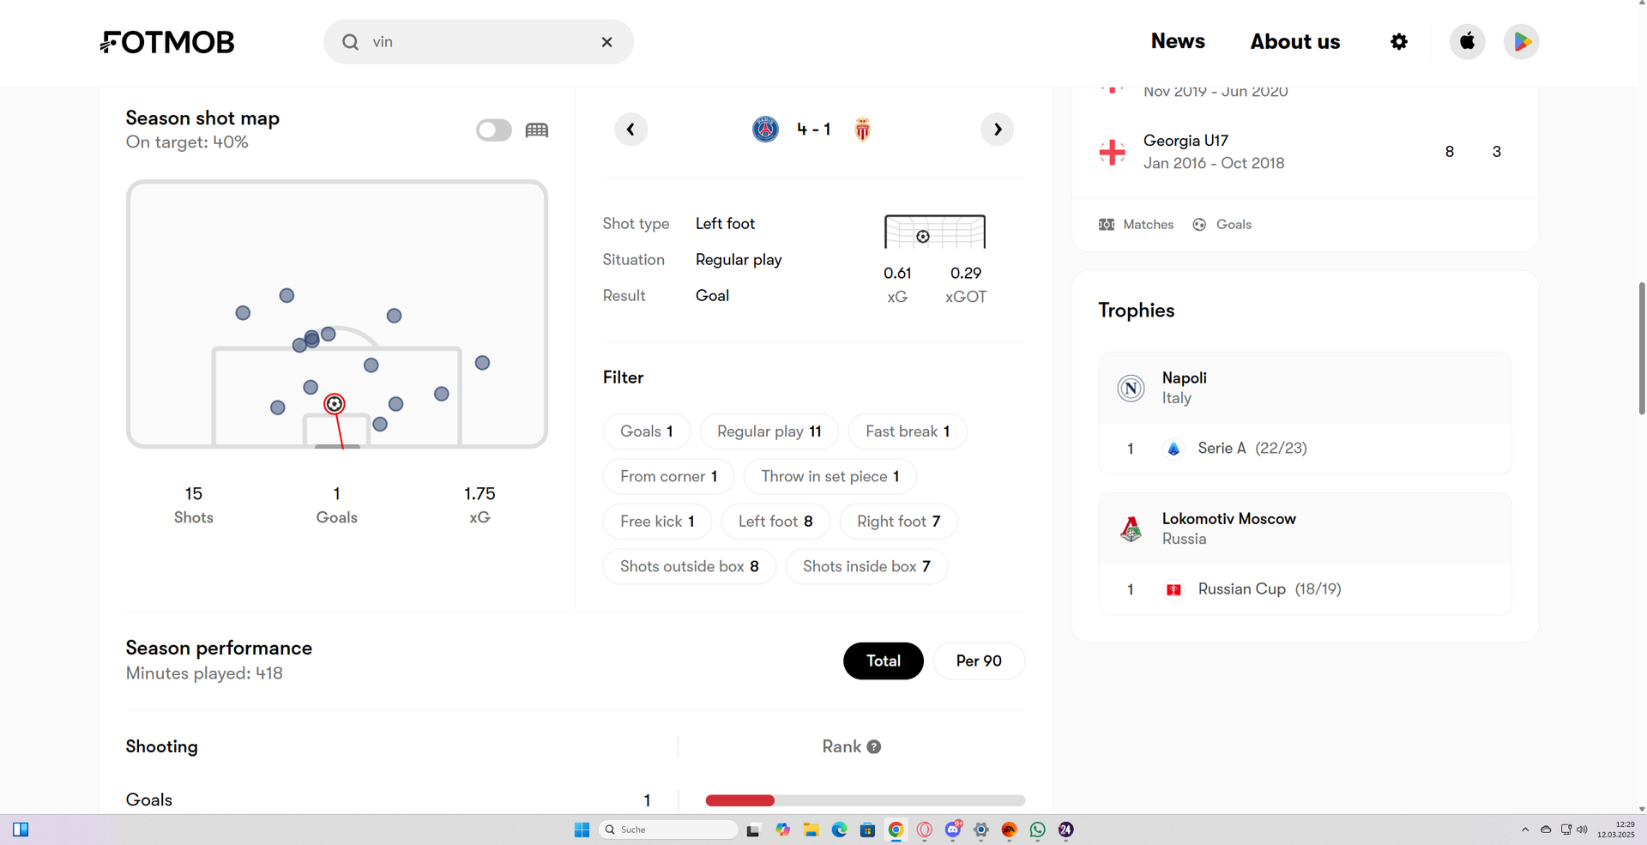Go to the next shot with the right chevron
Screen dimensions: 1647x845
tap(997, 130)
